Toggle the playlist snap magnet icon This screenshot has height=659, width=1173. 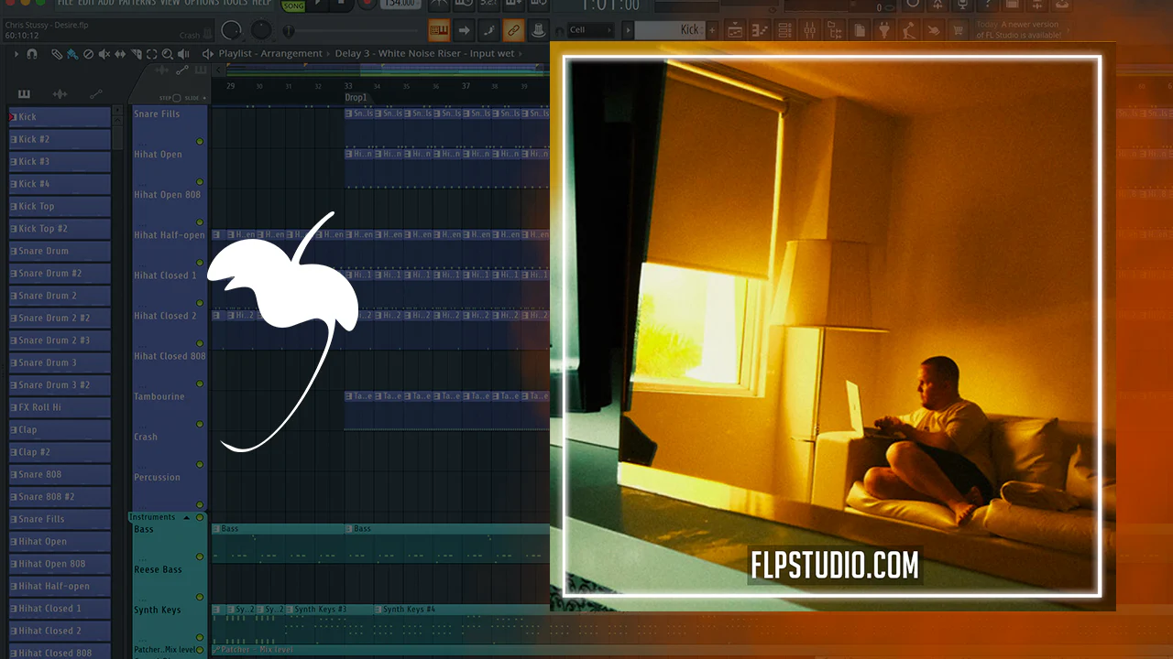(32, 54)
